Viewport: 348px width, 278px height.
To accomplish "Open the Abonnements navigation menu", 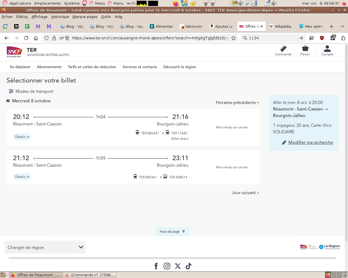I will pos(49,67).
